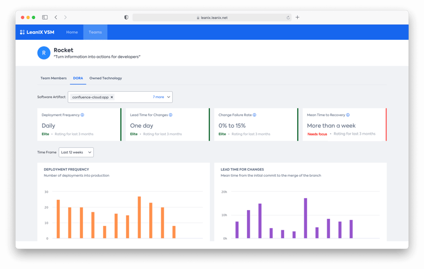Click the Elite rating under One day
This screenshot has width=424, height=269.
(134, 134)
